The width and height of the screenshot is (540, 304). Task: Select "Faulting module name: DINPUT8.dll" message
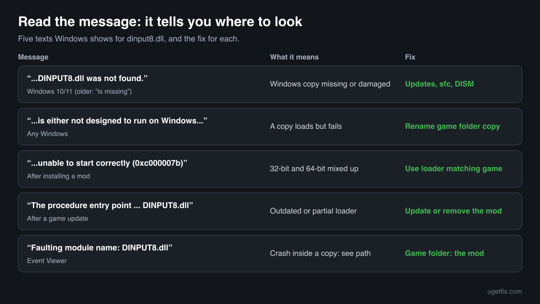click(100, 248)
